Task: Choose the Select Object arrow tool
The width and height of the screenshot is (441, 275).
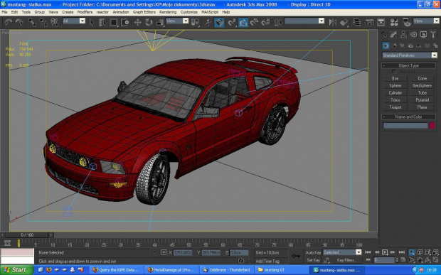Action: coord(92,22)
